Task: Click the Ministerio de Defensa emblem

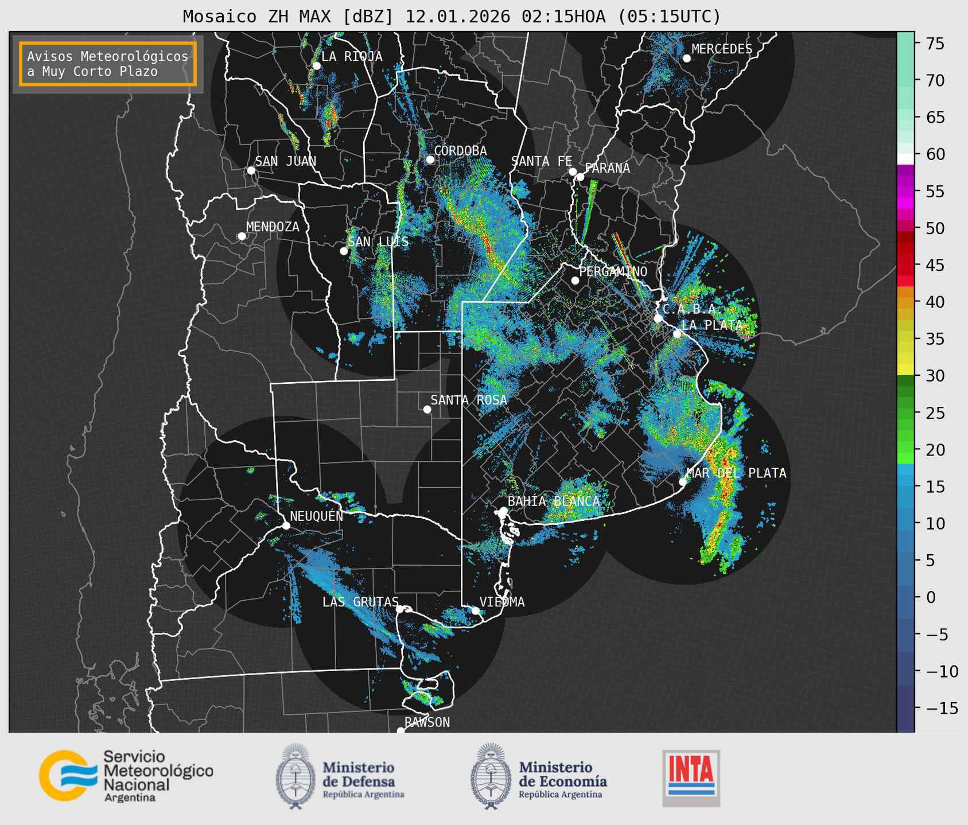Action: tap(295, 776)
